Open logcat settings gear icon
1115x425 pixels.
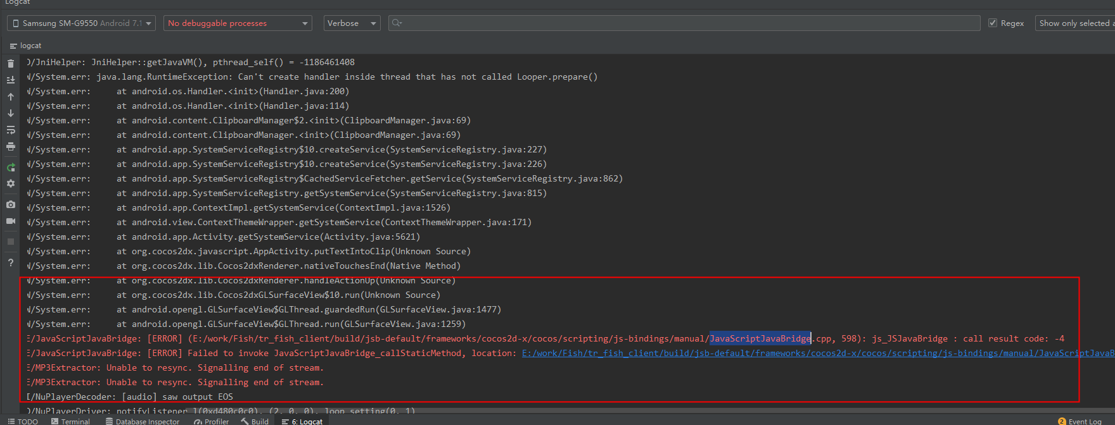click(11, 183)
